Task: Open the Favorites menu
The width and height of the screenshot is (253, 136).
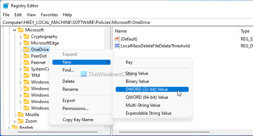Action: [49, 15]
